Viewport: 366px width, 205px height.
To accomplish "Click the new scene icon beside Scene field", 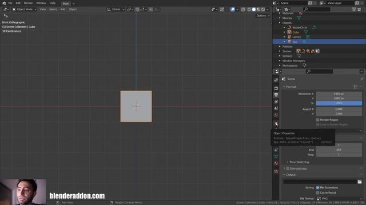I will [x=310, y=3].
